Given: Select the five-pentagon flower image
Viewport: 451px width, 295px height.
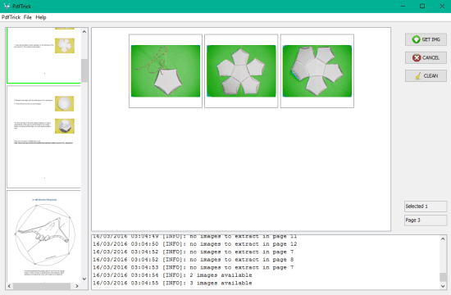Looking at the screenshot, I should (x=241, y=71).
